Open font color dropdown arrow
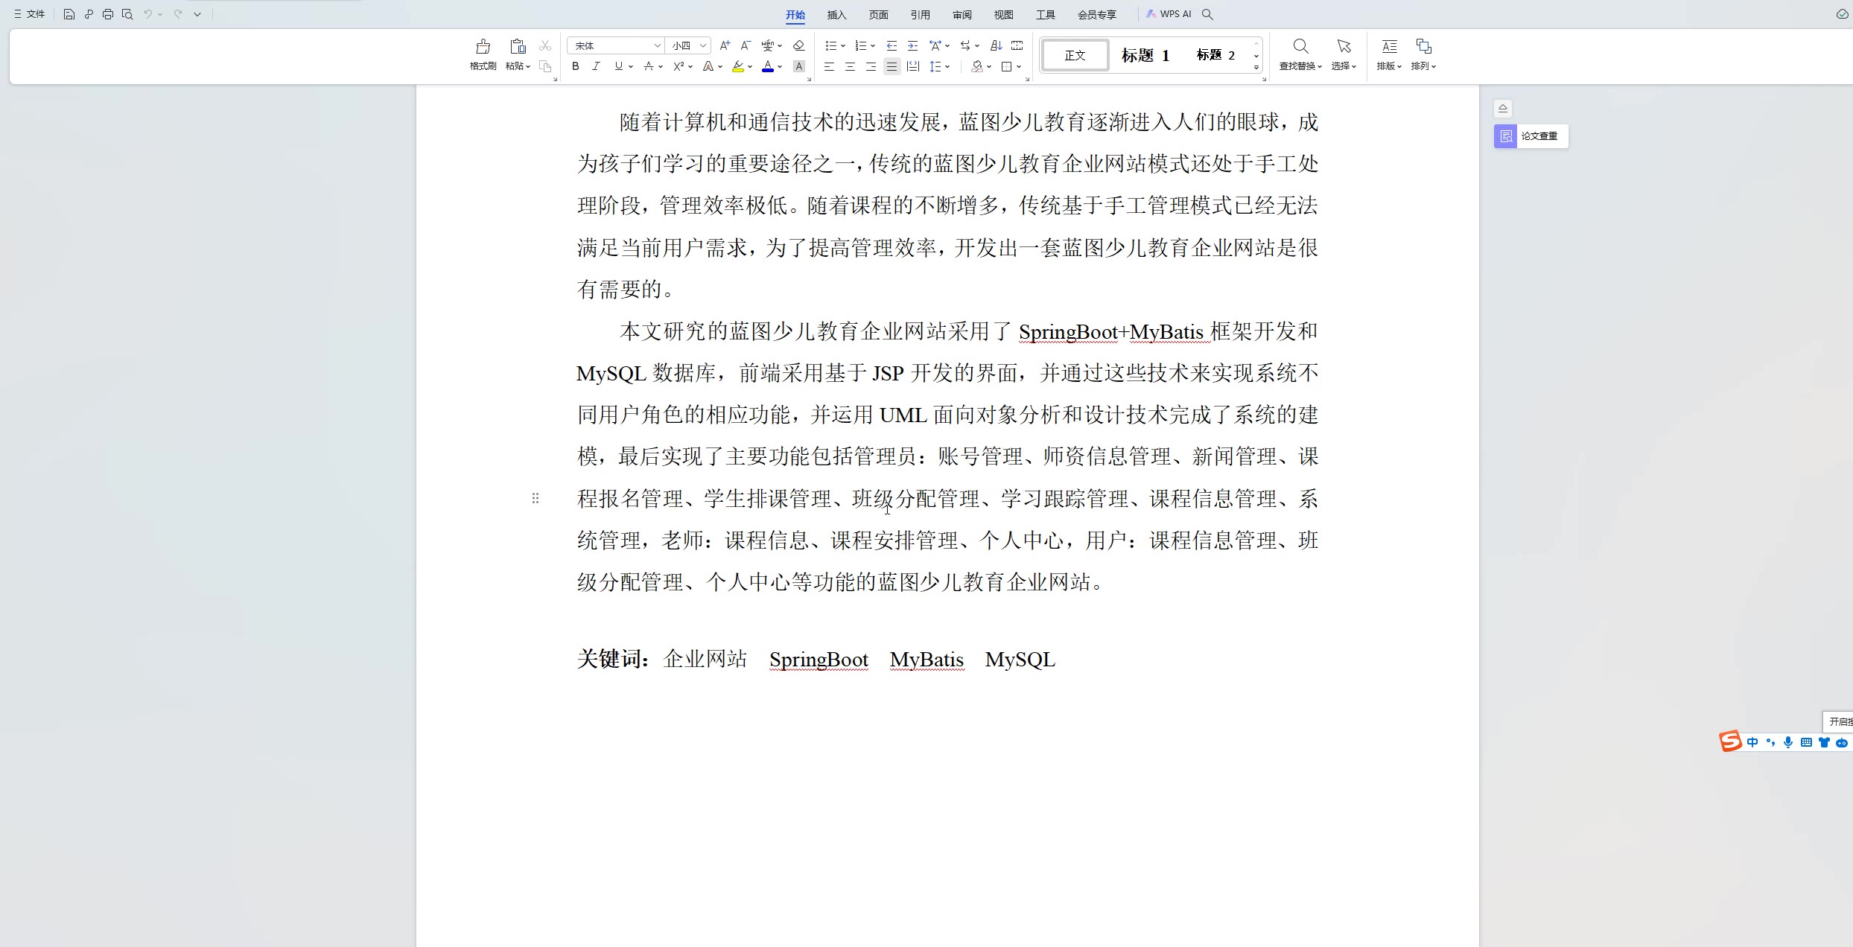1853x947 pixels. [x=780, y=67]
